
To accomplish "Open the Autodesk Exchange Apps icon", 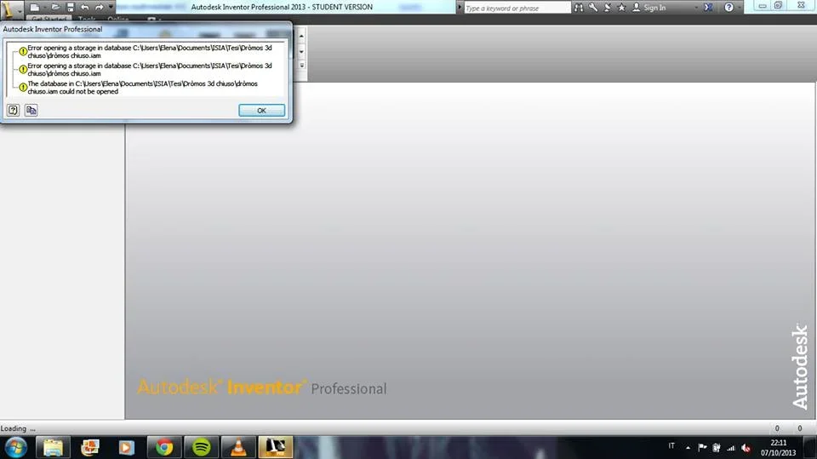I will (709, 8).
